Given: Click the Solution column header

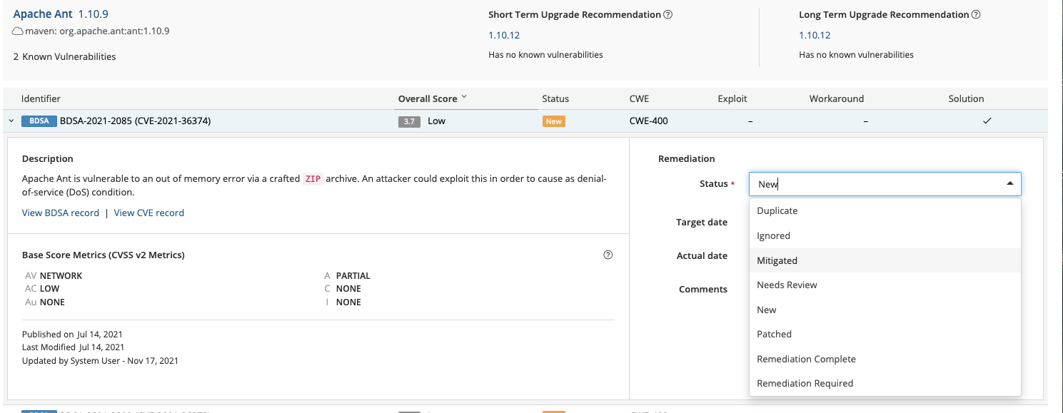Looking at the screenshot, I should click(966, 98).
